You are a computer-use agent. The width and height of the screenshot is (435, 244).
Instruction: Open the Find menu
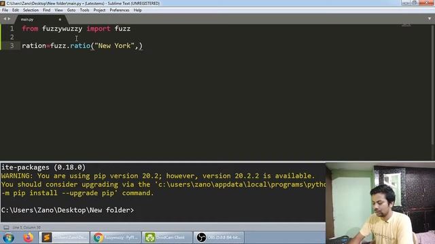(x=46, y=10)
